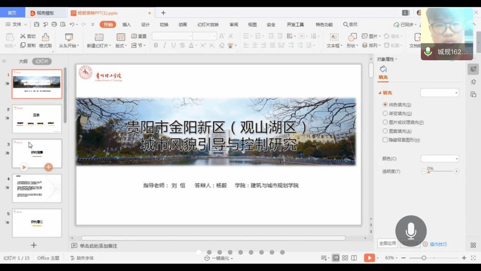Image resolution: width=481 pixels, height=271 pixels.
Task: Open reading view from the status bar
Action: pyautogui.click(x=354, y=258)
